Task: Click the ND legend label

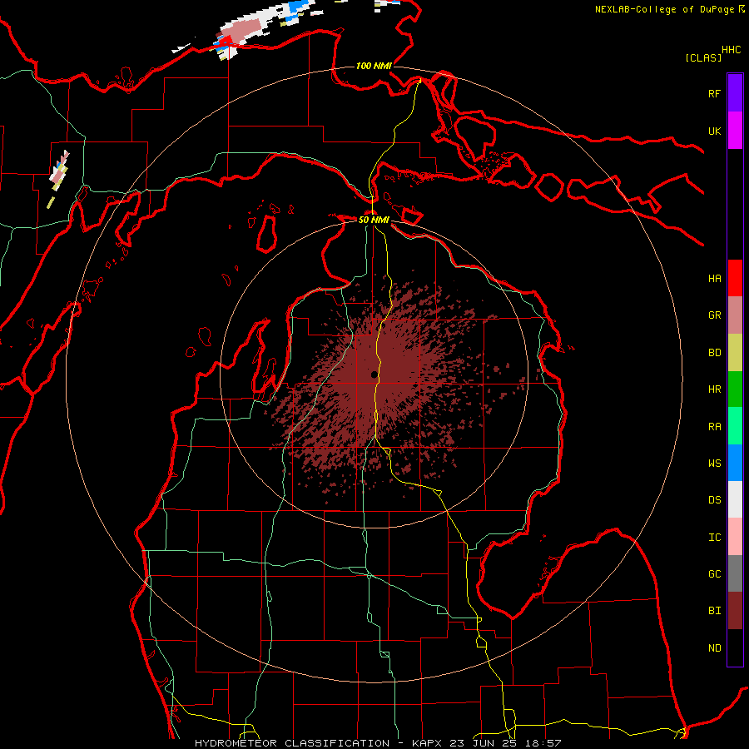Action: point(714,647)
